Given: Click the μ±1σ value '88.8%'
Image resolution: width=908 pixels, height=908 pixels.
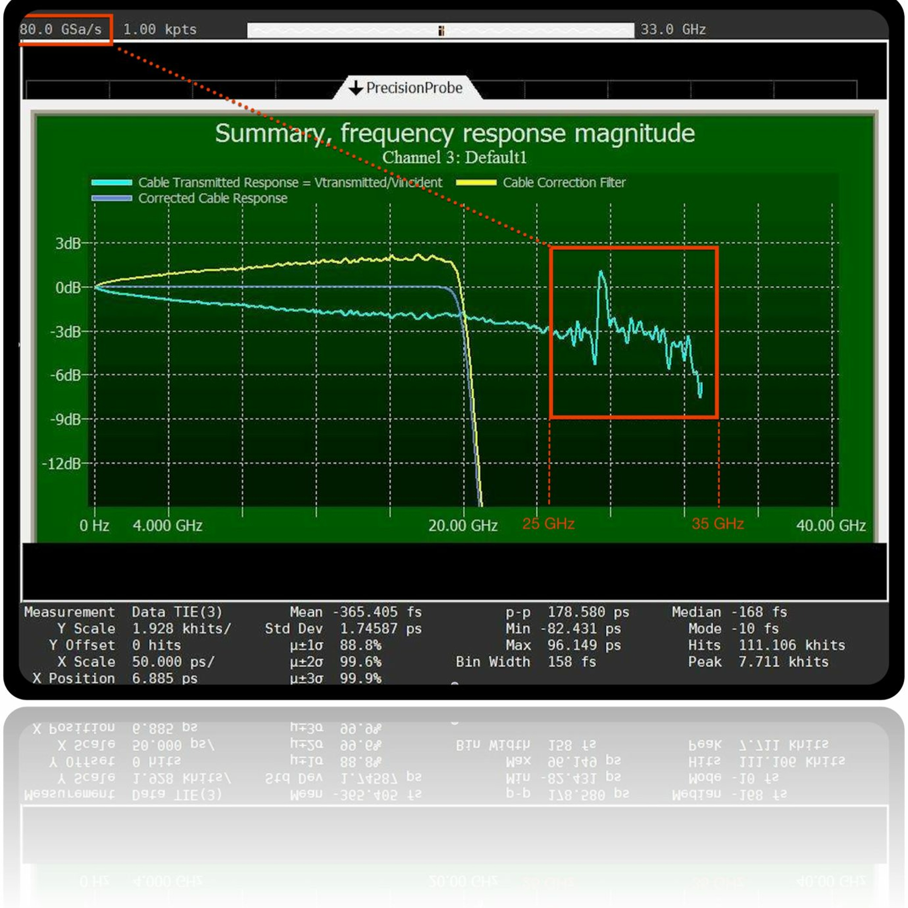Looking at the screenshot, I should [360, 645].
